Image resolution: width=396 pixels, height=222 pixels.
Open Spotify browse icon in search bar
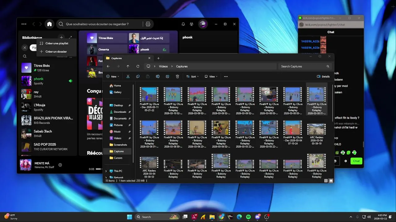click(x=148, y=24)
